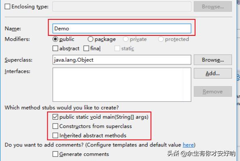Click Browse button next to Enclosing type
This screenshot has width=240, height=161.
click(213, 6)
